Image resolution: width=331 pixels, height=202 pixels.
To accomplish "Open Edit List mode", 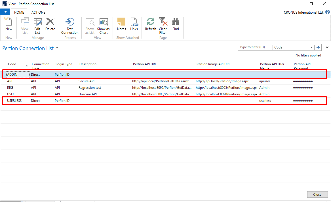I will 37,26.
